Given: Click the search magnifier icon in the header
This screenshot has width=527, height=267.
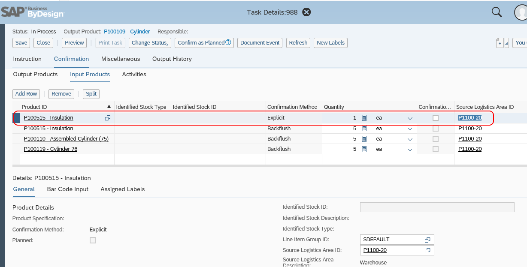Looking at the screenshot, I should [496, 12].
